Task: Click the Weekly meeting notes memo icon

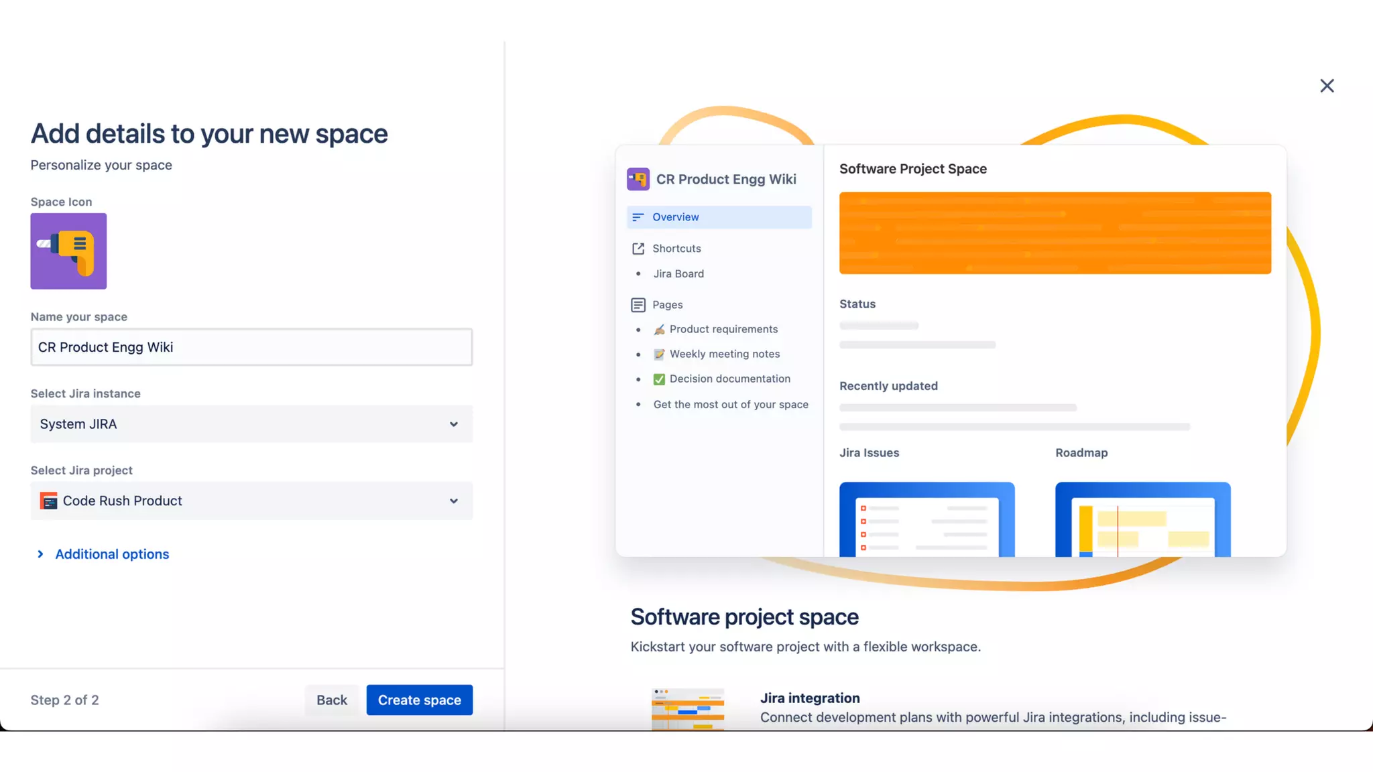Action: (x=659, y=355)
